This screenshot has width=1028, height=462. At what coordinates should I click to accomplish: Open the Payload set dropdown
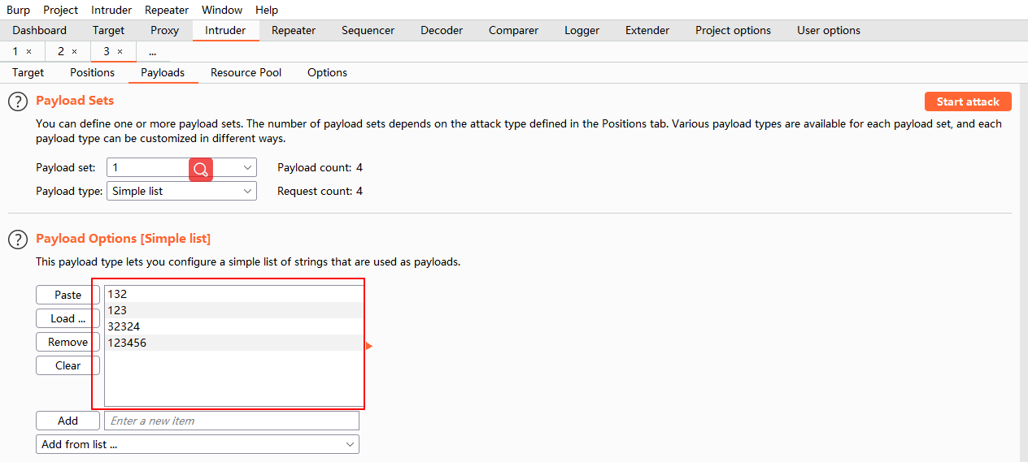pos(181,167)
